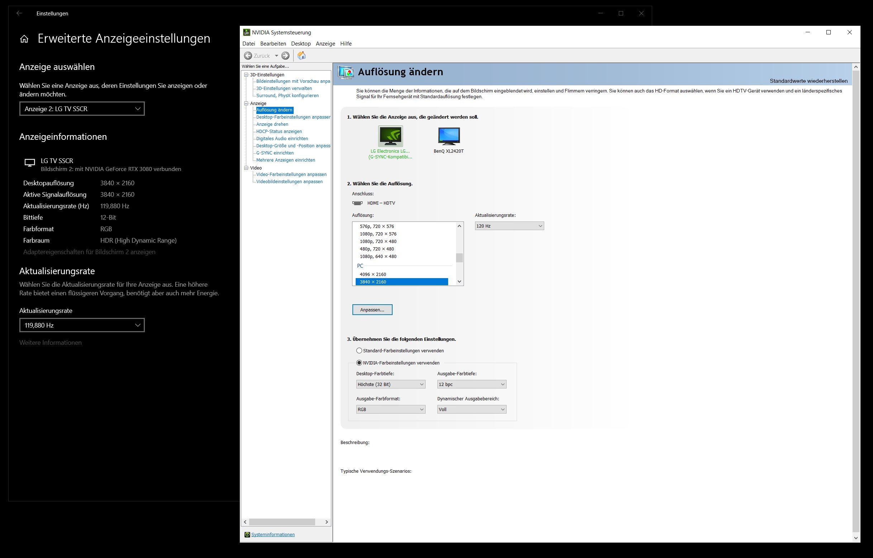This screenshot has width=873, height=558.
Task: Select Surround, PhysX konfigurieren
Action: click(x=288, y=96)
